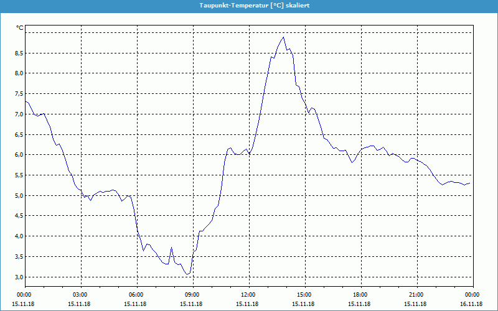Choose the 15:00 label on the time axis
Image resolution: width=498 pixels, height=311 pixels.
tap(304, 295)
